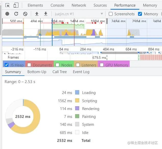Click the reload and profile icon
Image resolution: width=162 pixels, height=149 pixels.
click(x=16, y=14)
